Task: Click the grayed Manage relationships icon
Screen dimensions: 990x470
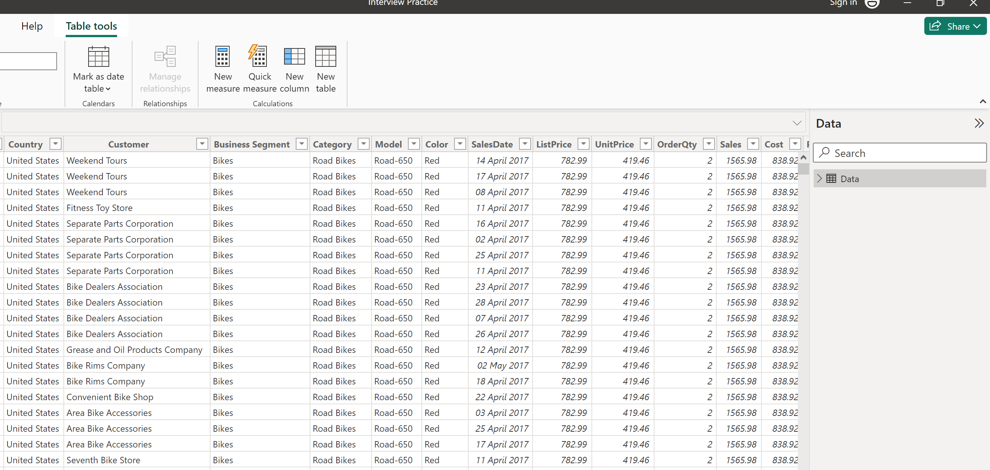Action: (x=165, y=56)
